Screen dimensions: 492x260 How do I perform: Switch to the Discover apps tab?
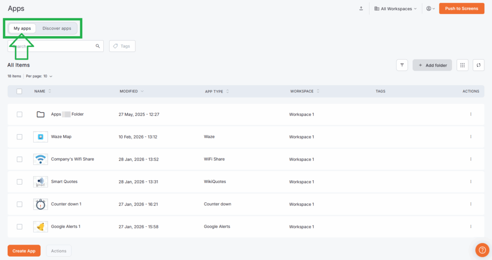point(57,28)
